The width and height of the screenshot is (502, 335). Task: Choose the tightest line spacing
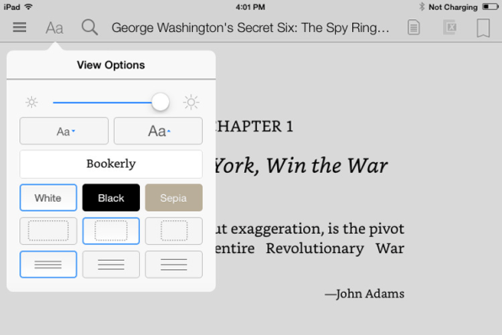pos(48,264)
